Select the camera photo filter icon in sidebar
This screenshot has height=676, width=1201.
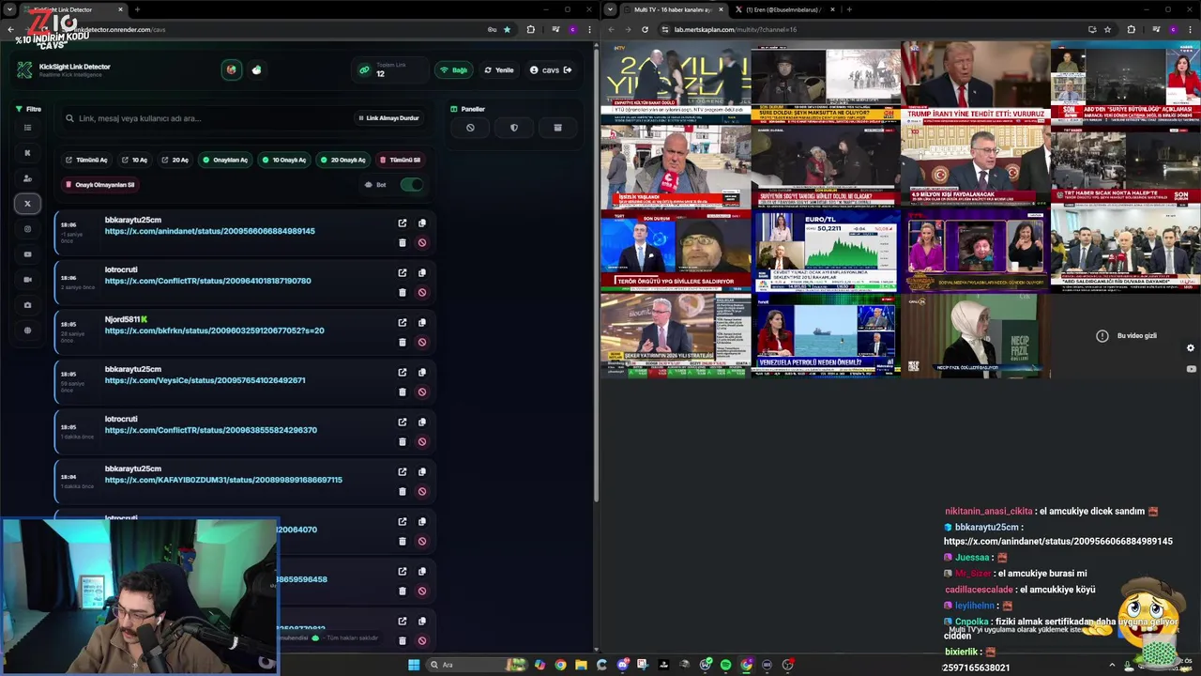tap(27, 304)
